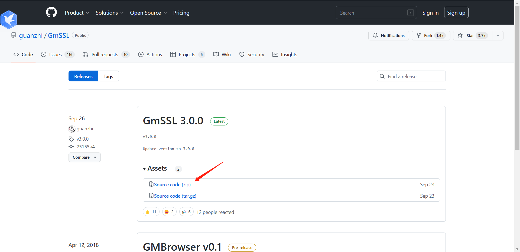Click the scrollbar up arrow
The image size is (520, 252).
coord(517,3)
